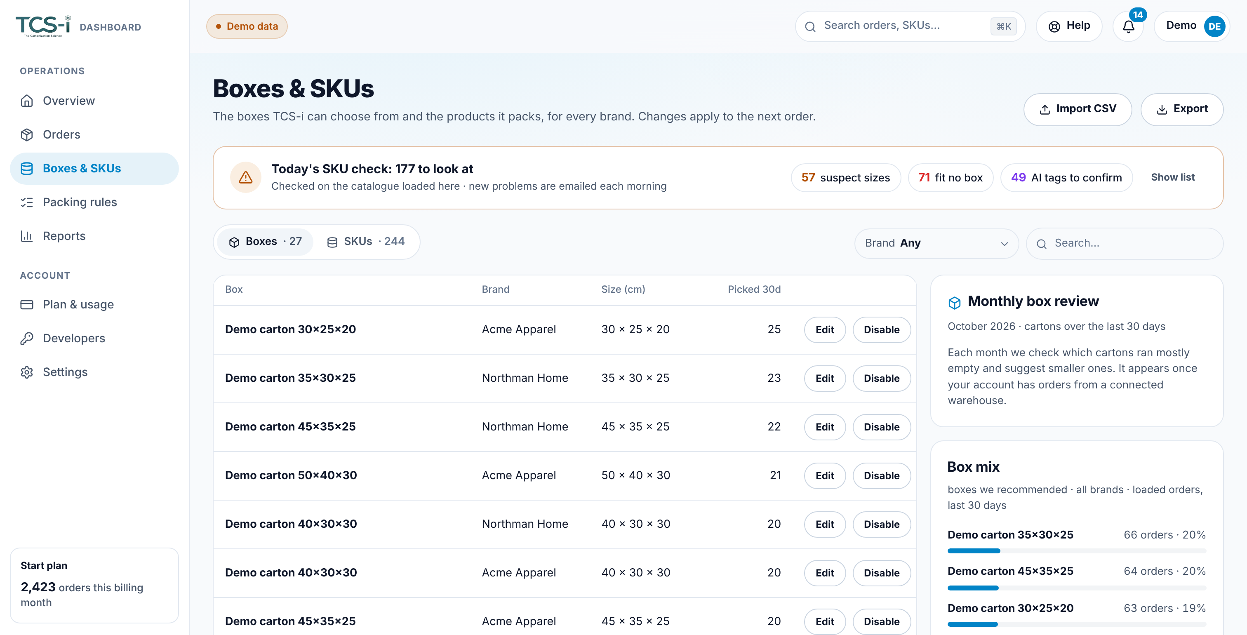Click the Demo carton 35×30×25 box mix bar
This screenshot has height=635, width=1247.
pos(1077,551)
